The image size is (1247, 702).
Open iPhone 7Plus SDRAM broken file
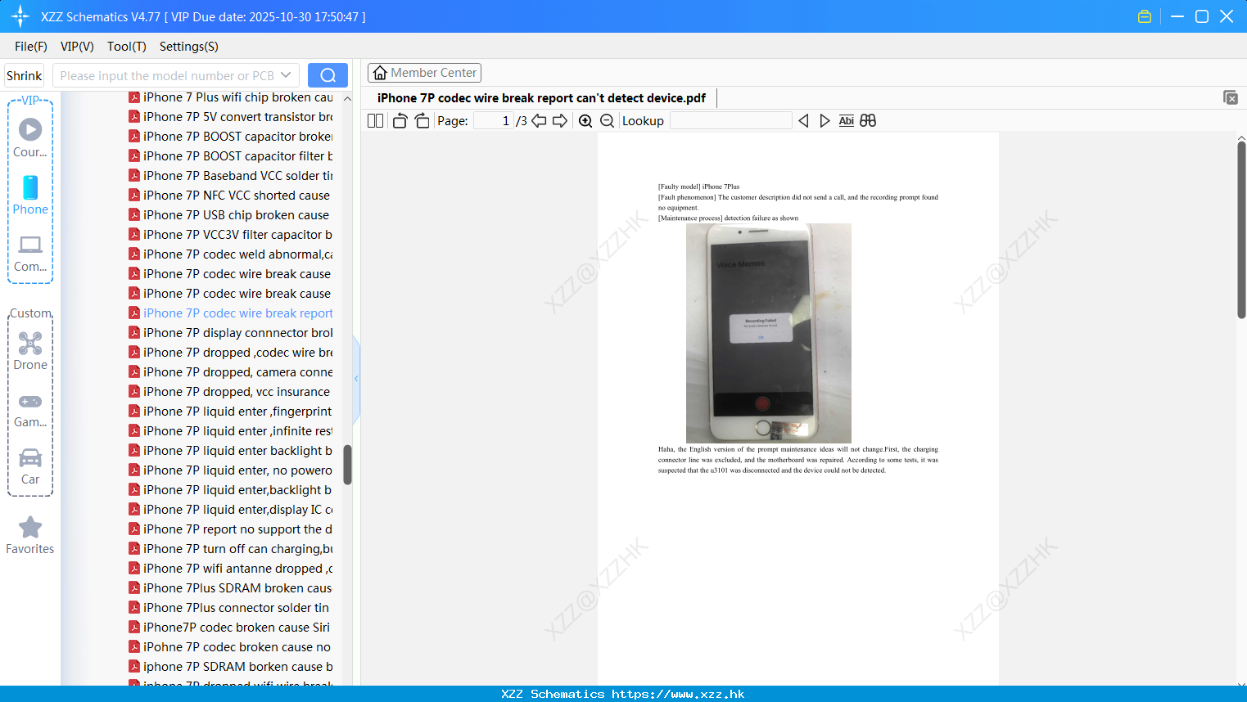tap(231, 588)
